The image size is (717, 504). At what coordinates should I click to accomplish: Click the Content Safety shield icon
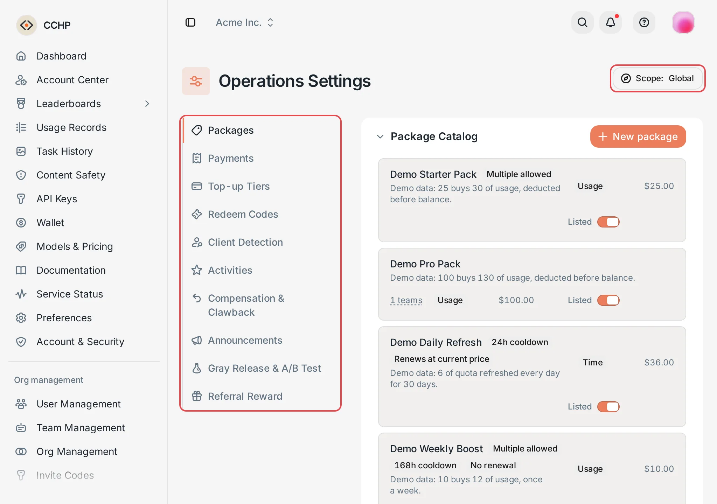point(21,175)
